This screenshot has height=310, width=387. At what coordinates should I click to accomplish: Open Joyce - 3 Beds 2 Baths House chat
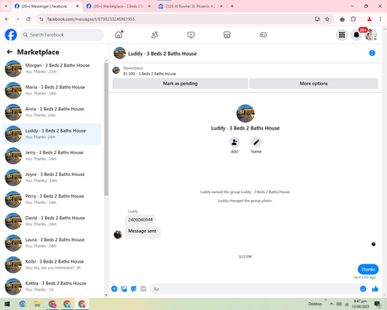[52, 177]
